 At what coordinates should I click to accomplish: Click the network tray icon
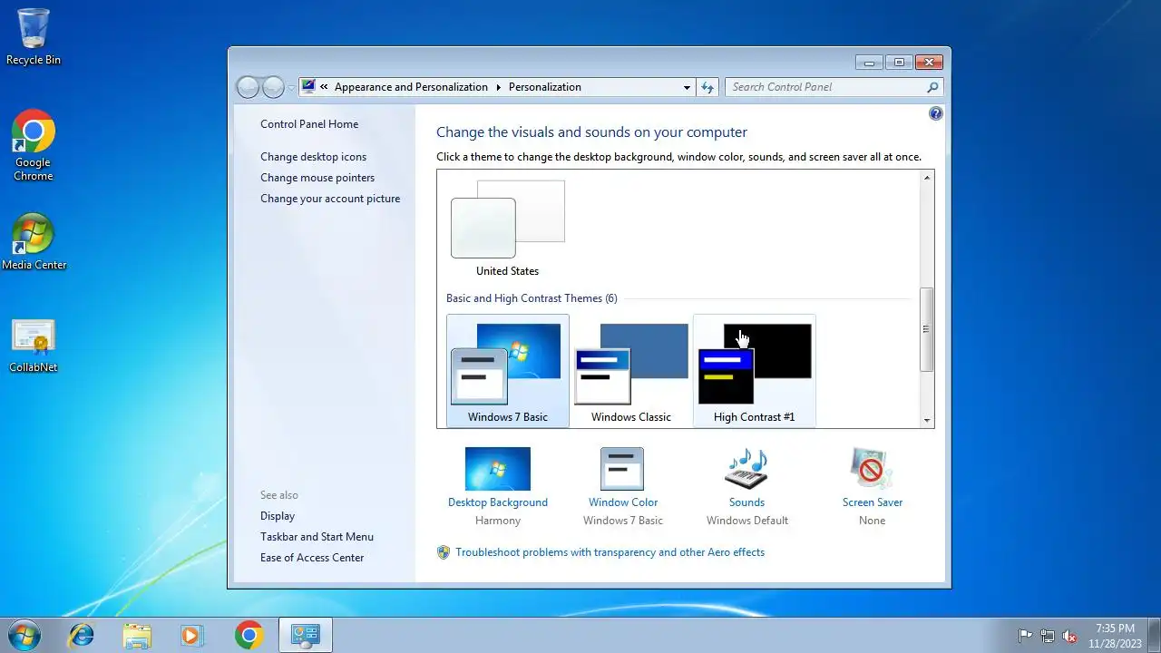tap(1048, 636)
